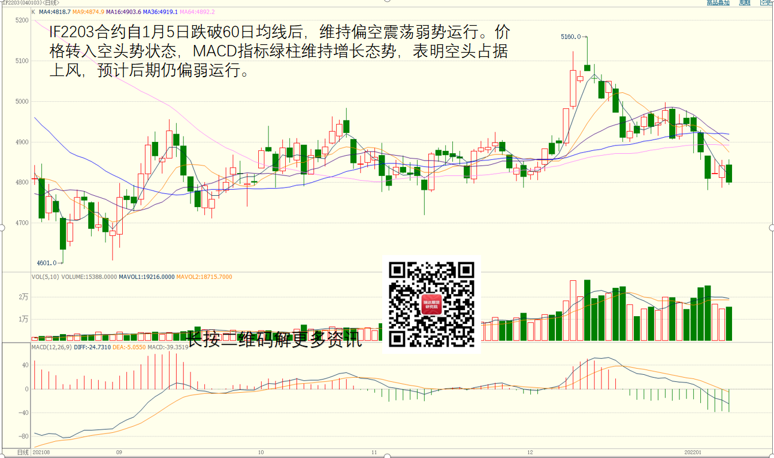Click the 202201 date on time axis
Image resolution: width=774 pixels, height=458 pixels.
[x=696, y=452]
